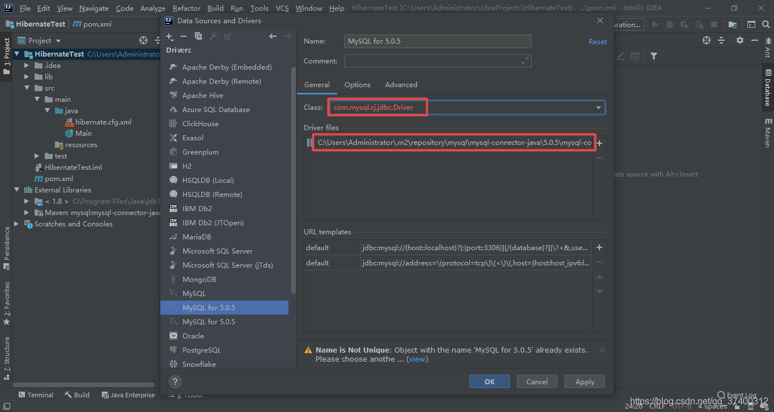
Task: Open the Analyze menu
Action: pos(152,8)
